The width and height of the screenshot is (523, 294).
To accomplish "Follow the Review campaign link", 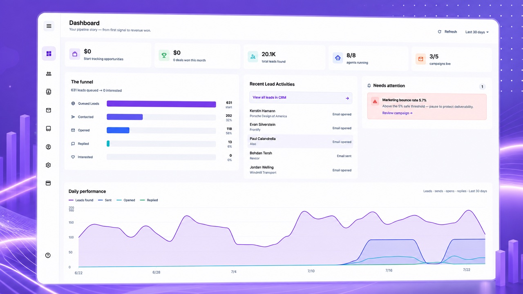I will point(397,113).
